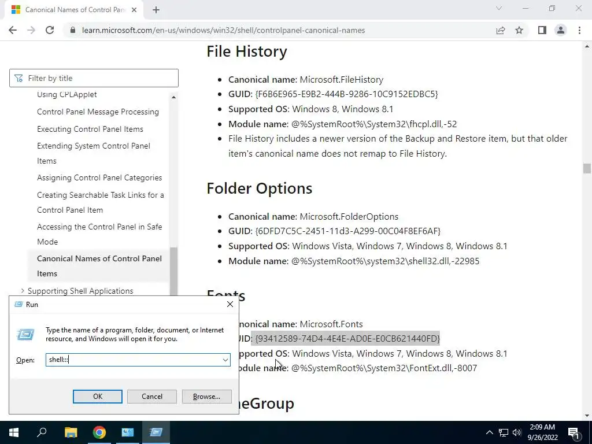Open Using CPLApplet link
The height and width of the screenshot is (444, 592).
click(x=67, y=94)
